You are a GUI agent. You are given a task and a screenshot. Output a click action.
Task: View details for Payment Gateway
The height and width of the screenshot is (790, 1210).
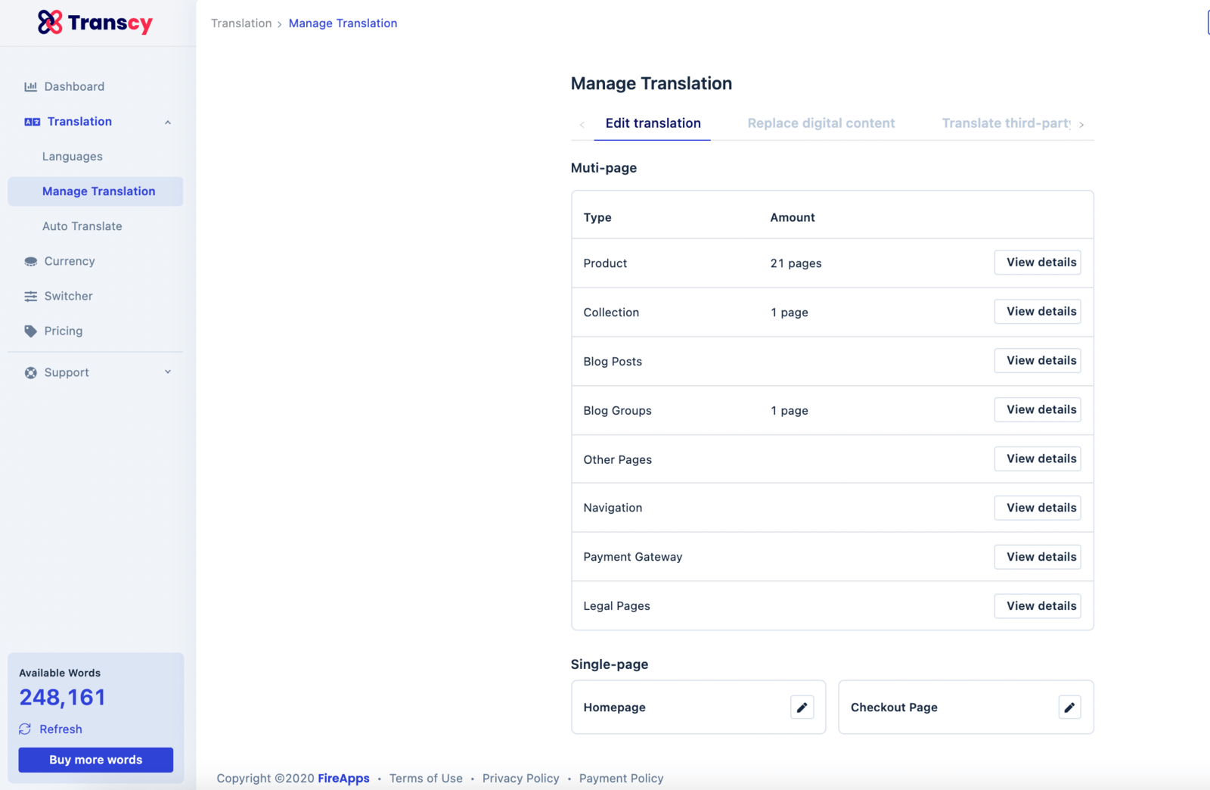coord(1037,557)
